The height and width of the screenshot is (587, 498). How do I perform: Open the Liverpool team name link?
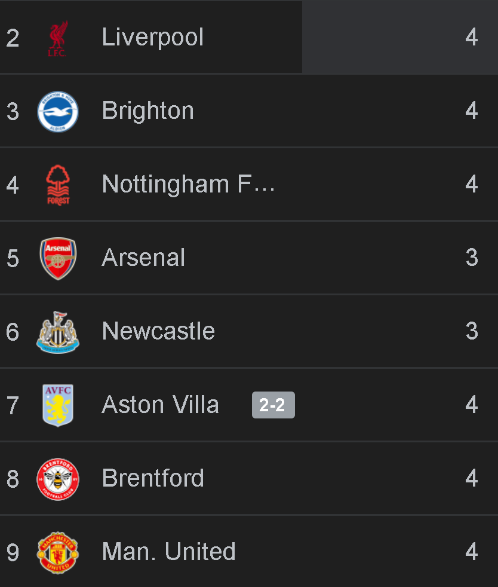pyautogui.click(x=152, y=37)
